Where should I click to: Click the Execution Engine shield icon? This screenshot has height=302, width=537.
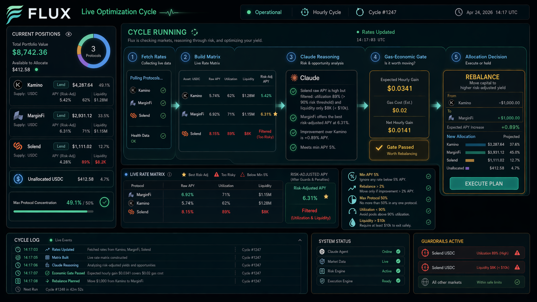click(322, 281)
